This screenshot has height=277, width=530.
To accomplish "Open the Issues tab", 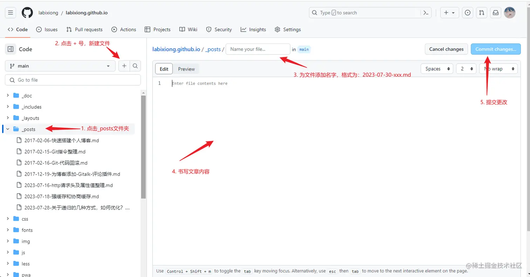I will (x=47, y=29).
